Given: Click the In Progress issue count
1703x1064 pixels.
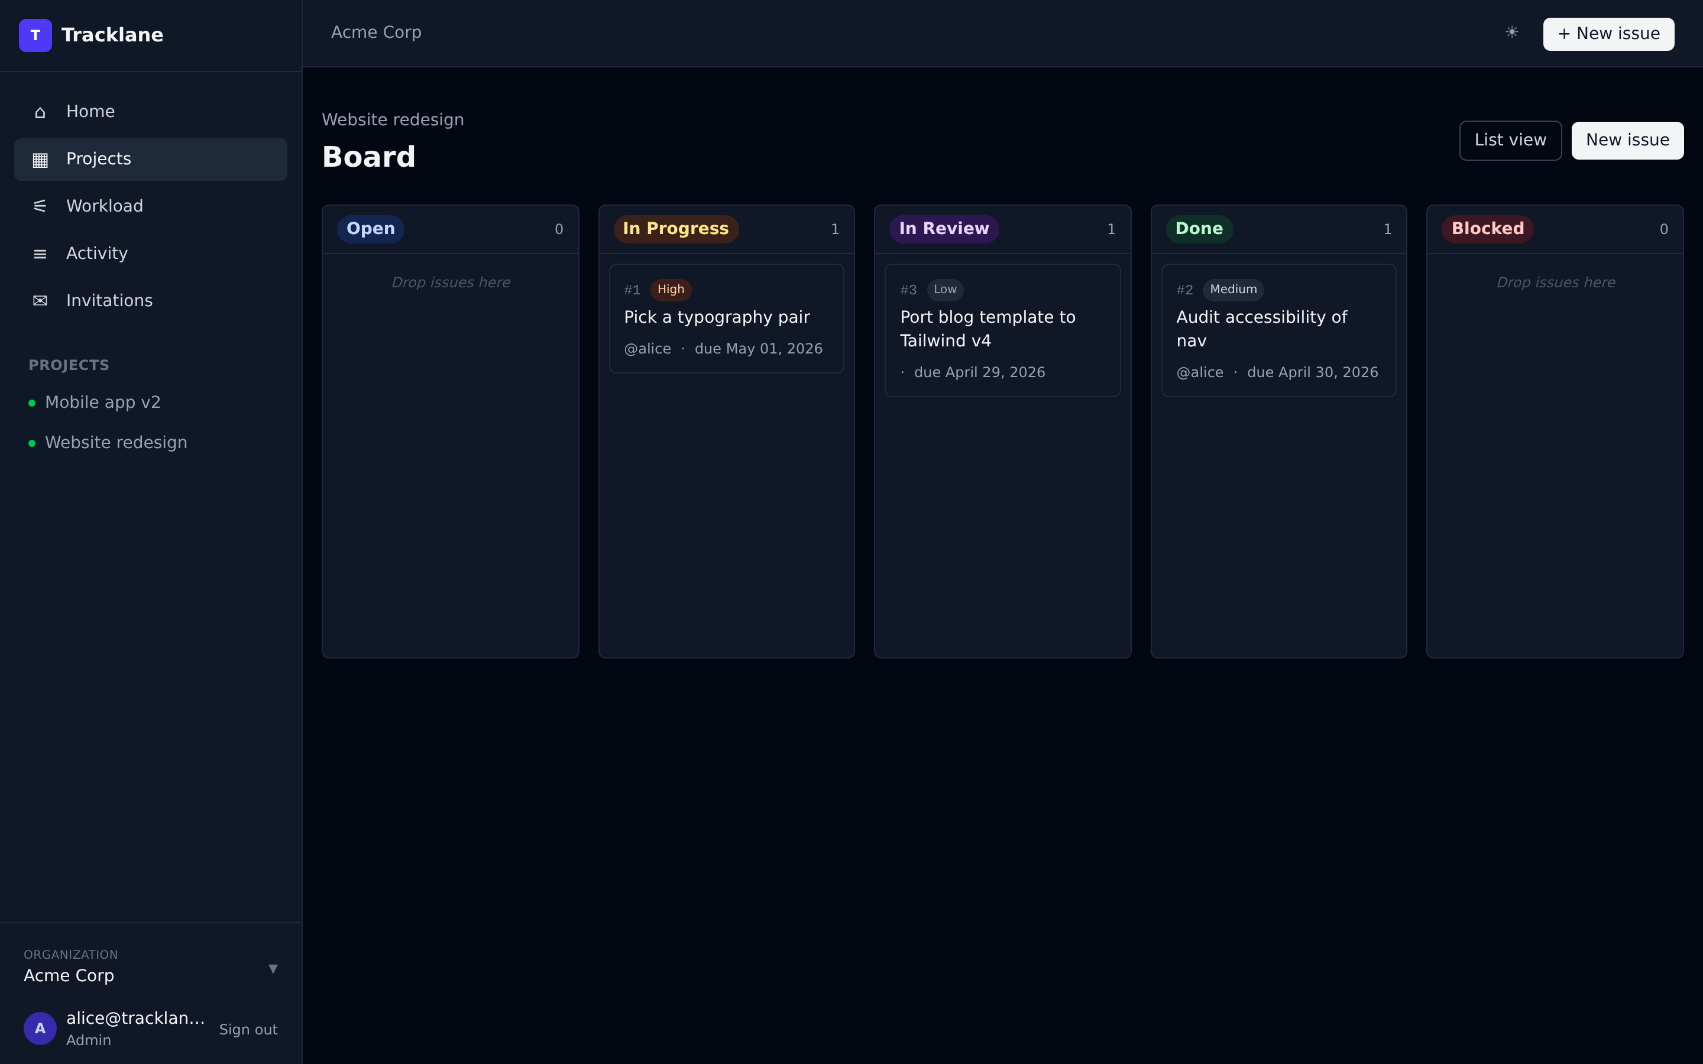Looking at the screenshot, I should (834, 229).
